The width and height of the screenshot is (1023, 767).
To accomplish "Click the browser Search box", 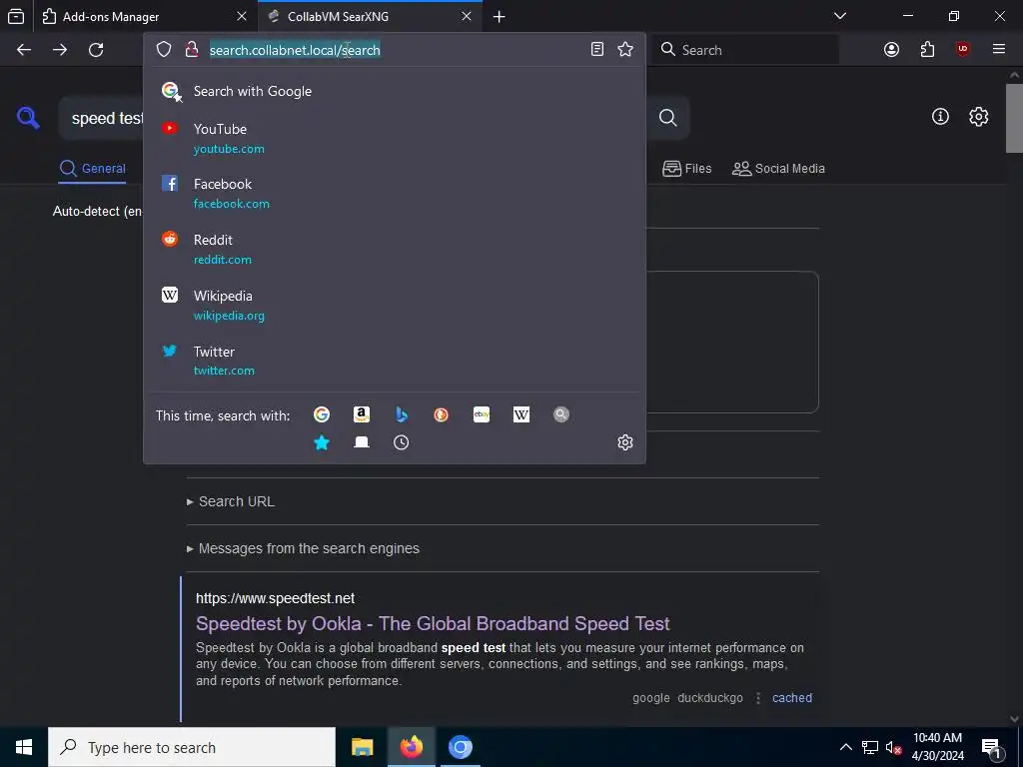I will [x=744, y=50].
